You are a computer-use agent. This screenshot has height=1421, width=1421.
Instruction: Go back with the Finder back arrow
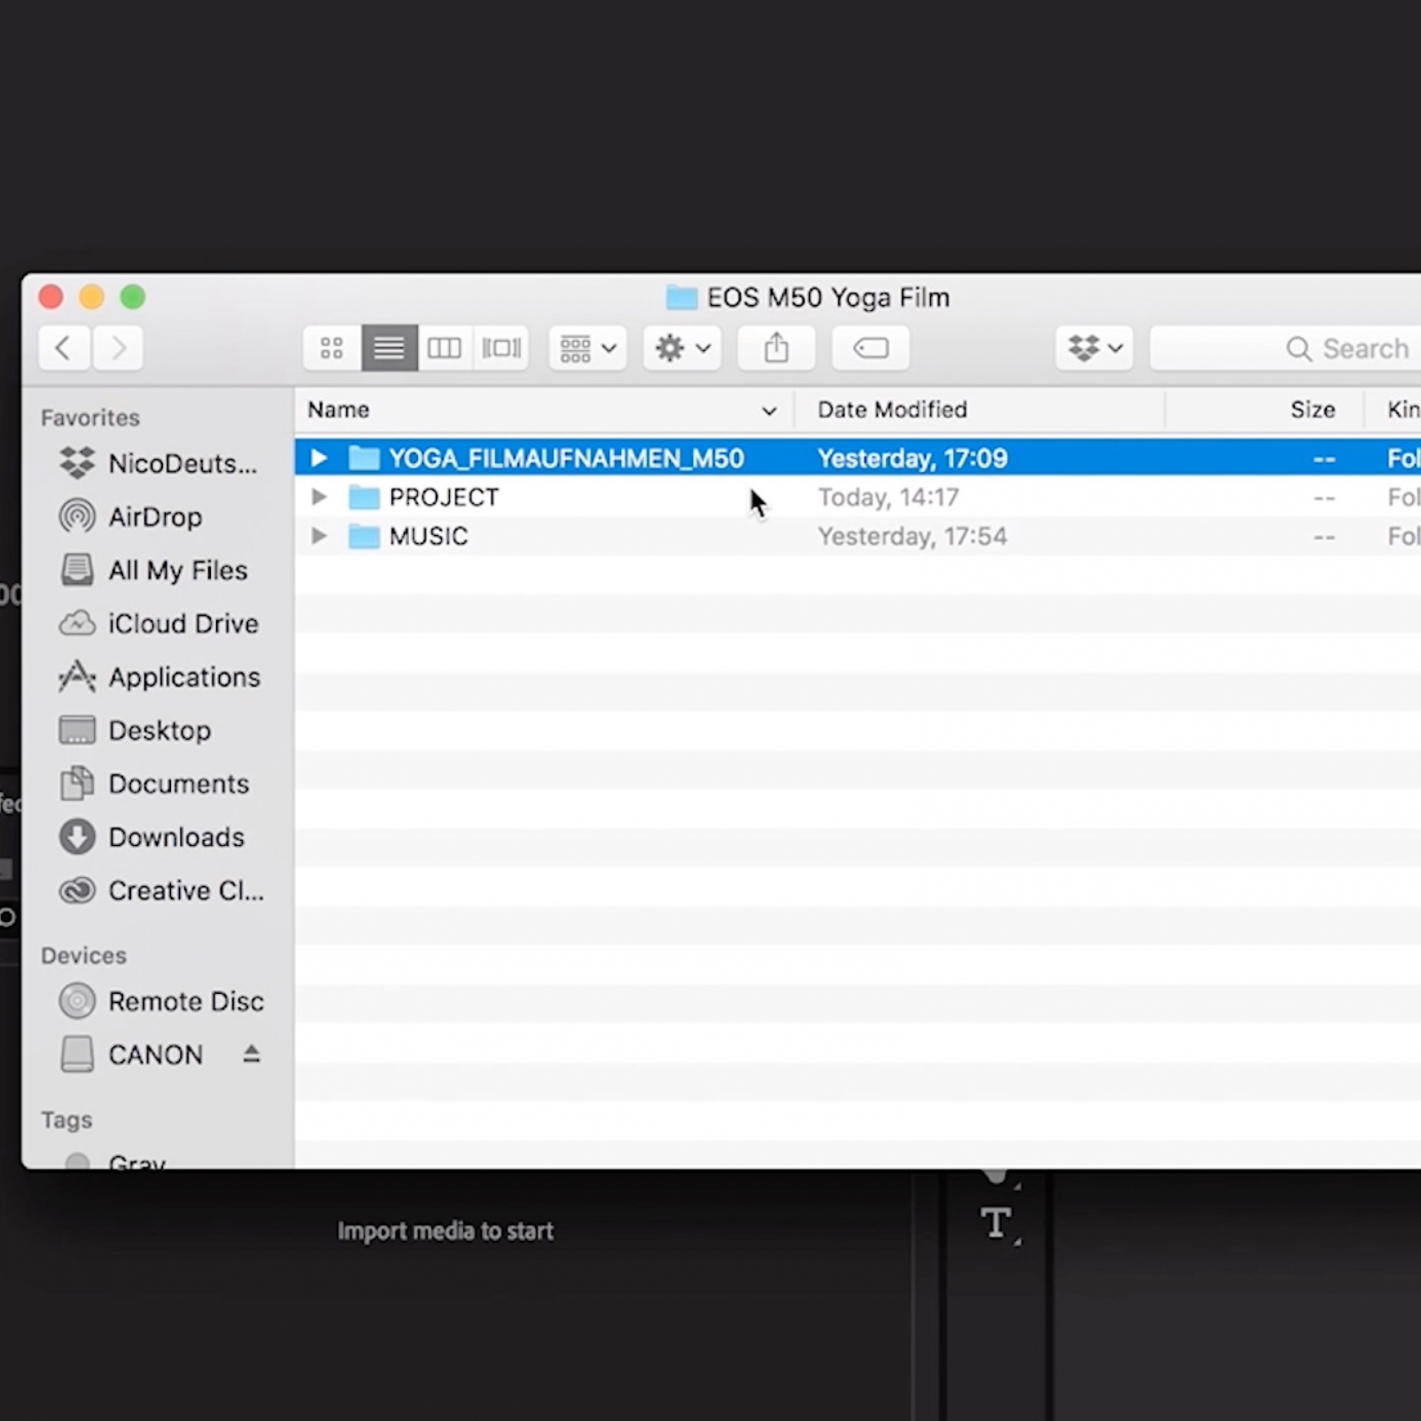(64, 348)
